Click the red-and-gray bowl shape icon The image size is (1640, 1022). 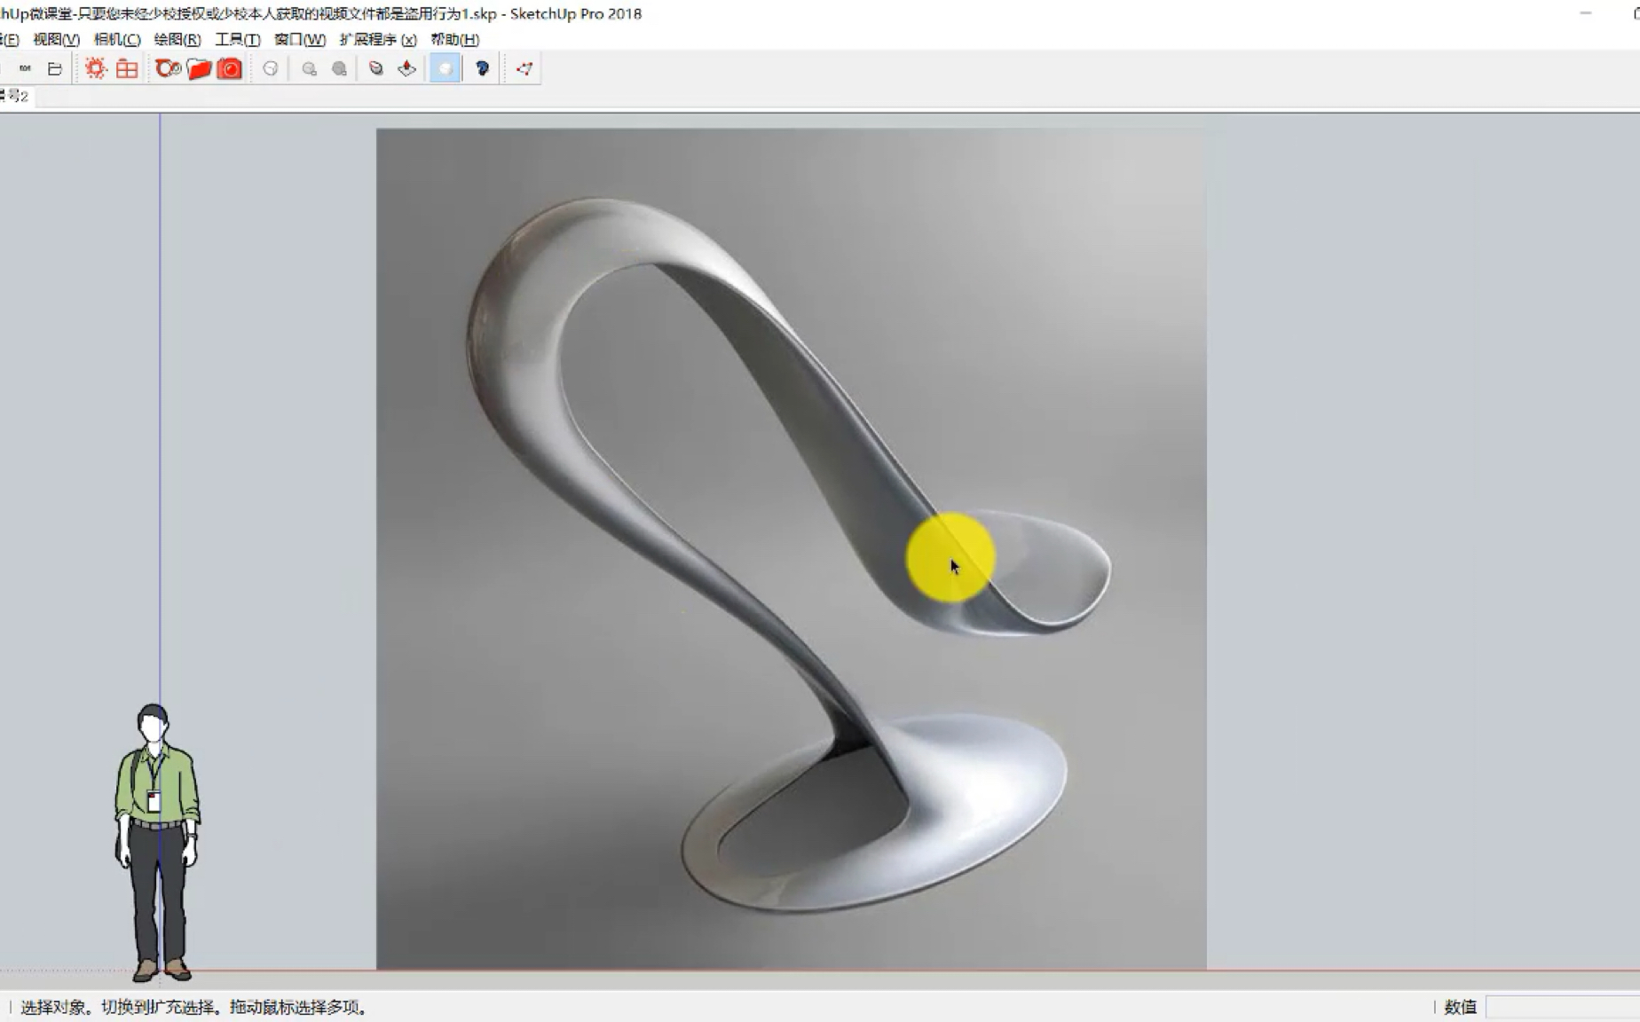(376, 68)
